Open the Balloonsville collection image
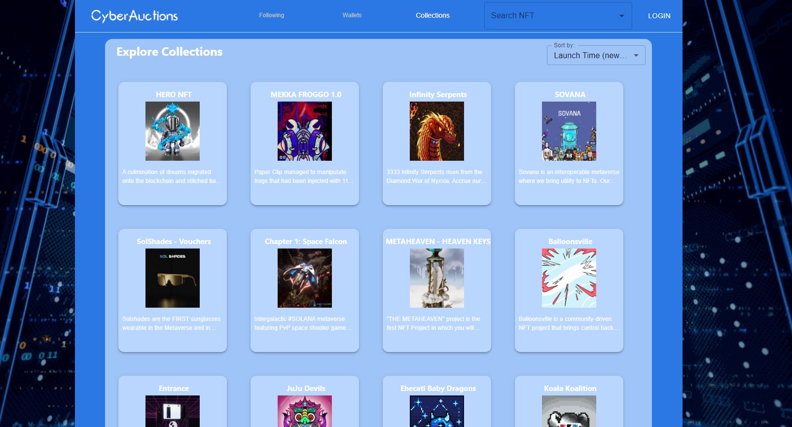Viewport: 792px width, 427px height. pos(569,278)
